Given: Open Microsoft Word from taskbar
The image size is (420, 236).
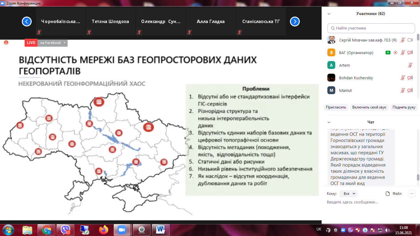Looking at the screenshot, I should point(160,230).
